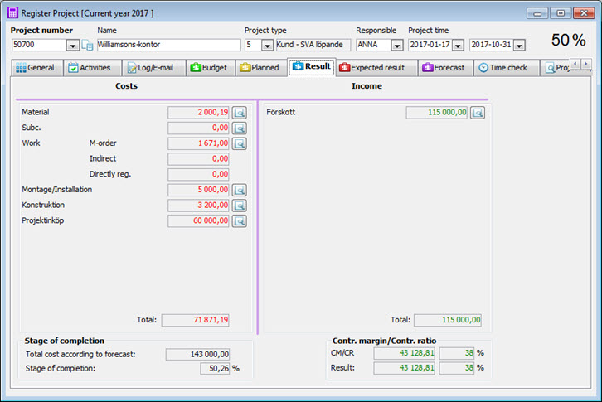
Task: Open detail lookup for Förskott income
Action: point(478,113)
